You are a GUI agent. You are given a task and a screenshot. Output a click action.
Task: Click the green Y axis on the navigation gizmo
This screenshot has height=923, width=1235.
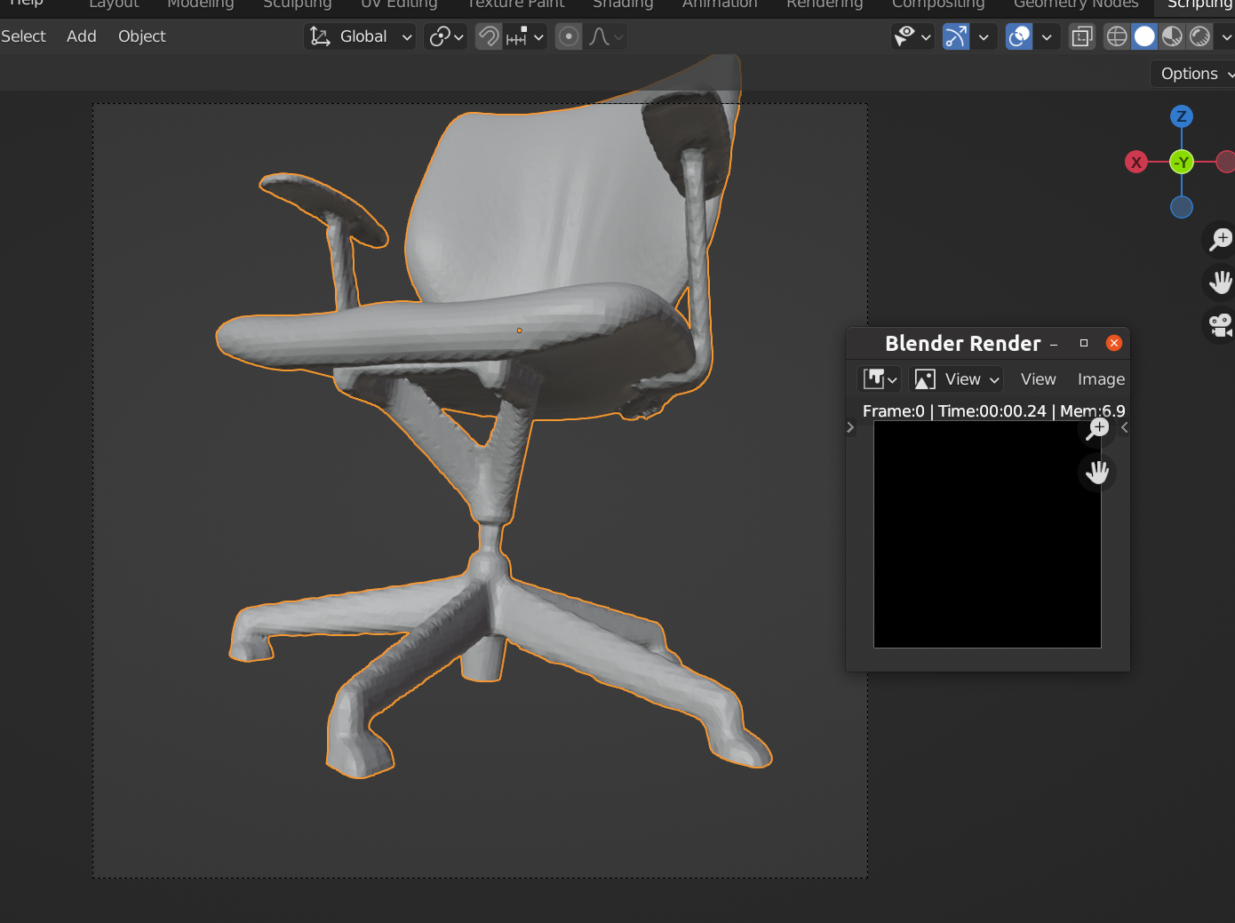(1182, 162)
